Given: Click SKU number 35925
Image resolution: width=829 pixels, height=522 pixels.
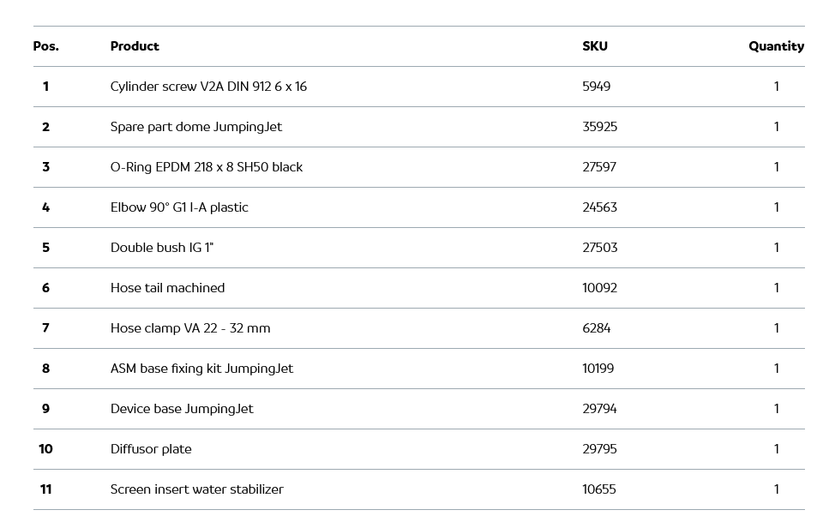Looking at the screenshot, I should click(x=599, y=127).
